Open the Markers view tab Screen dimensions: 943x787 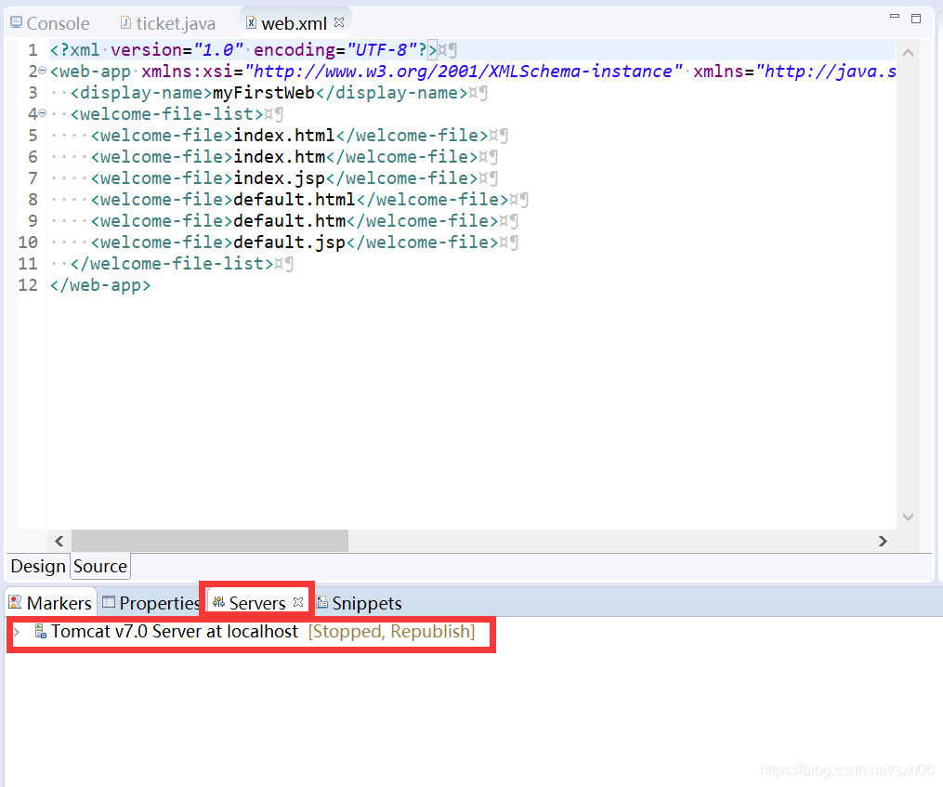click(x=50, y=603)
